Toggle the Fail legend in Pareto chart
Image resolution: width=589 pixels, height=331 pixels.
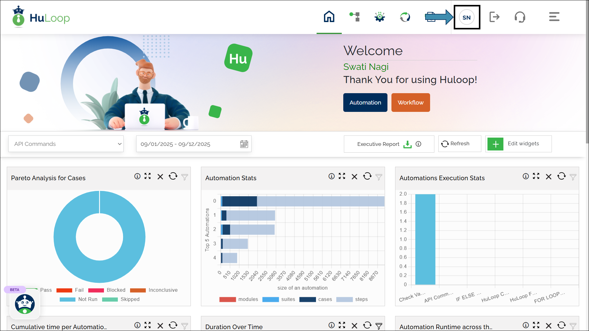coord(79,290)
